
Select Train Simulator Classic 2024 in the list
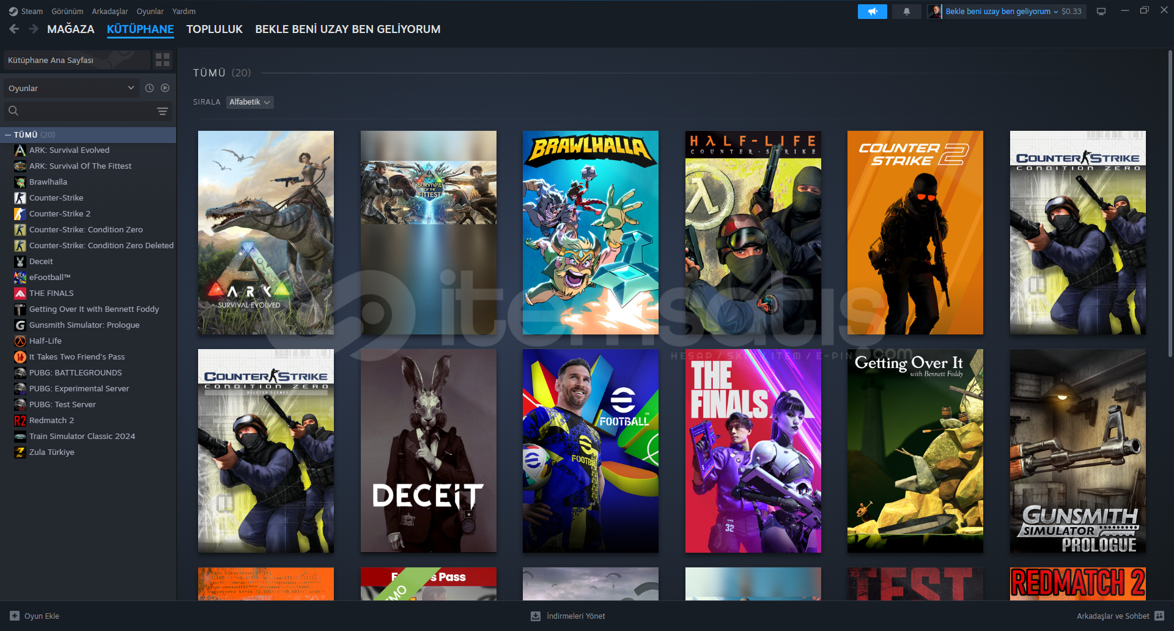(x=88, y=437)
